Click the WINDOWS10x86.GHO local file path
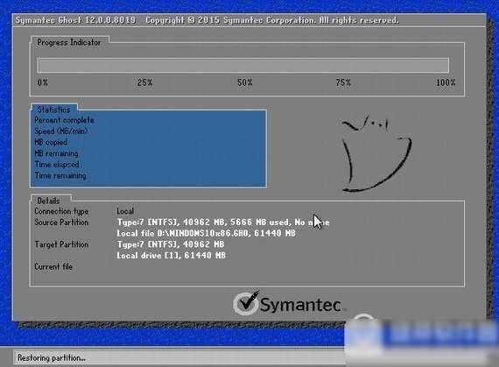This screenshot has width=499, height=367. pos(207,233)
